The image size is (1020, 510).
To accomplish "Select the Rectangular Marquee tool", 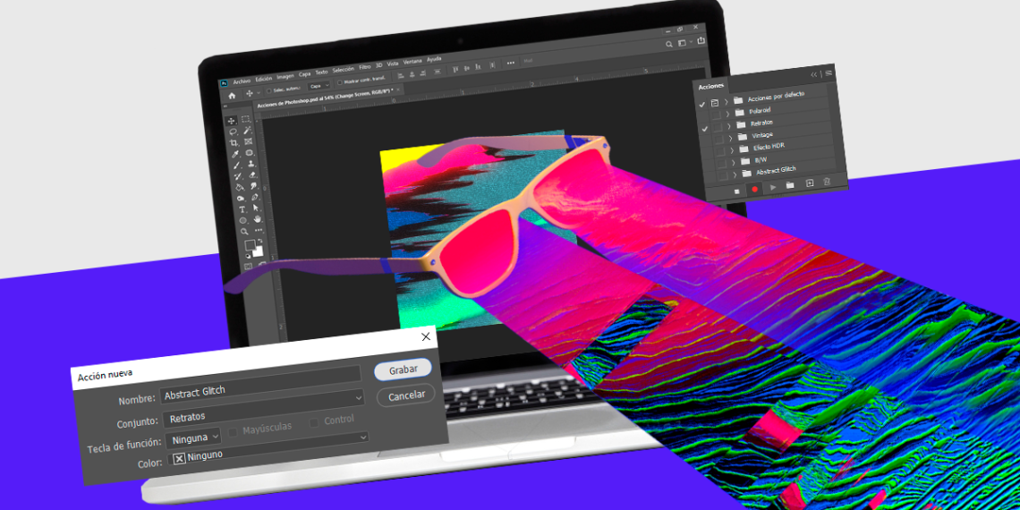I will click(x=246, y=119).
